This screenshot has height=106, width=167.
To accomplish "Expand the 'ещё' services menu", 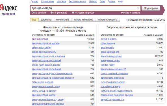I will tap(120, 1).
